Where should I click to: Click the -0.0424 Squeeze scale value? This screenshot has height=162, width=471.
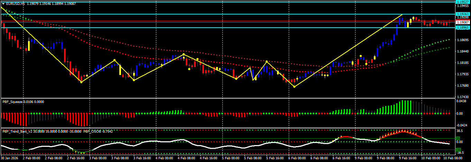(462, 125)
